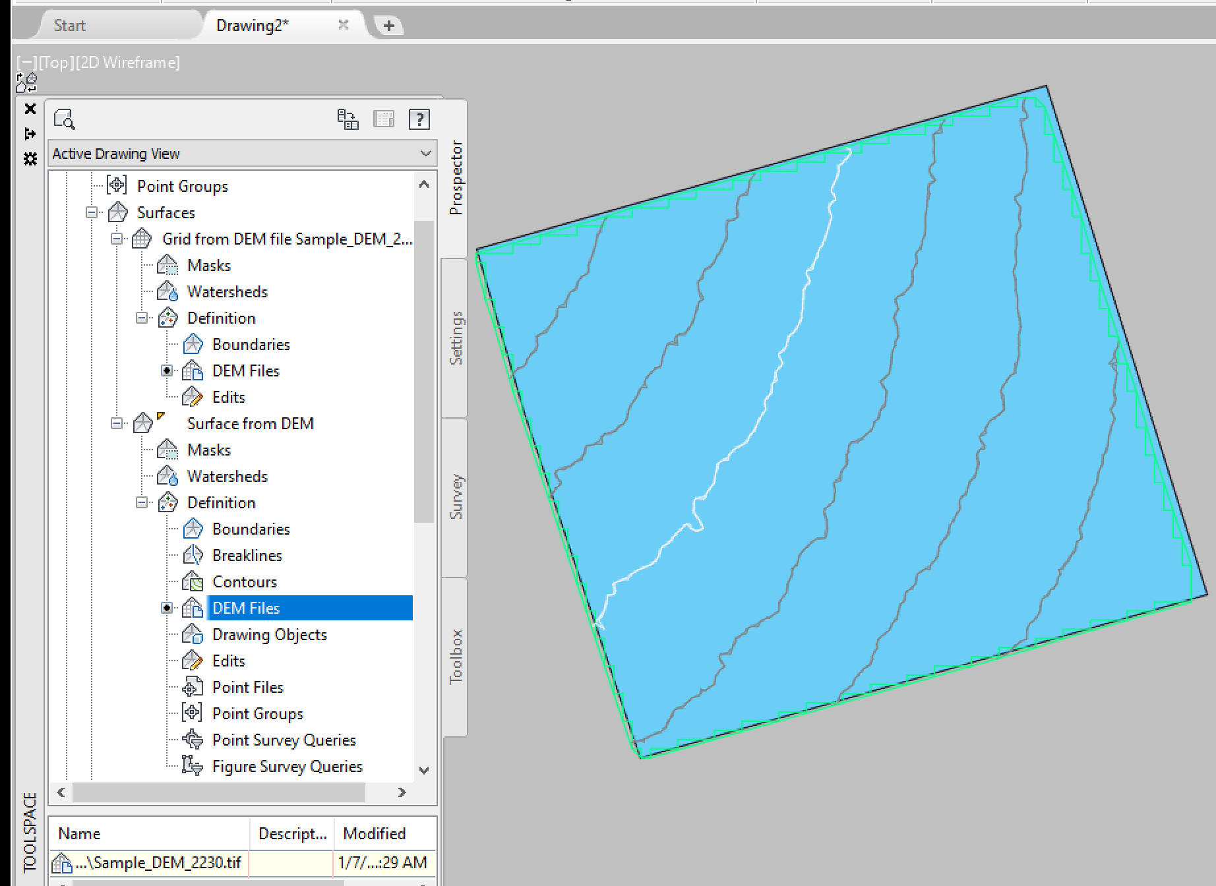Click the panorama display toolbar icon
Image resolution: width=1216 pixels, height=886 pixels.
click(x=383, y=119)
